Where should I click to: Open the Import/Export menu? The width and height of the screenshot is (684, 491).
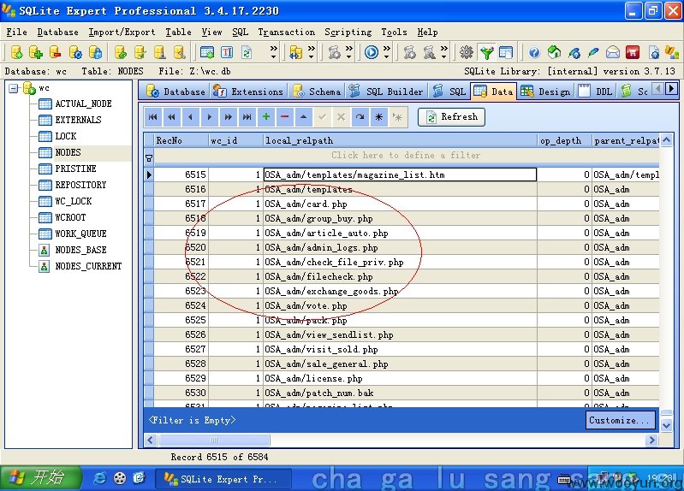(122, 33)
